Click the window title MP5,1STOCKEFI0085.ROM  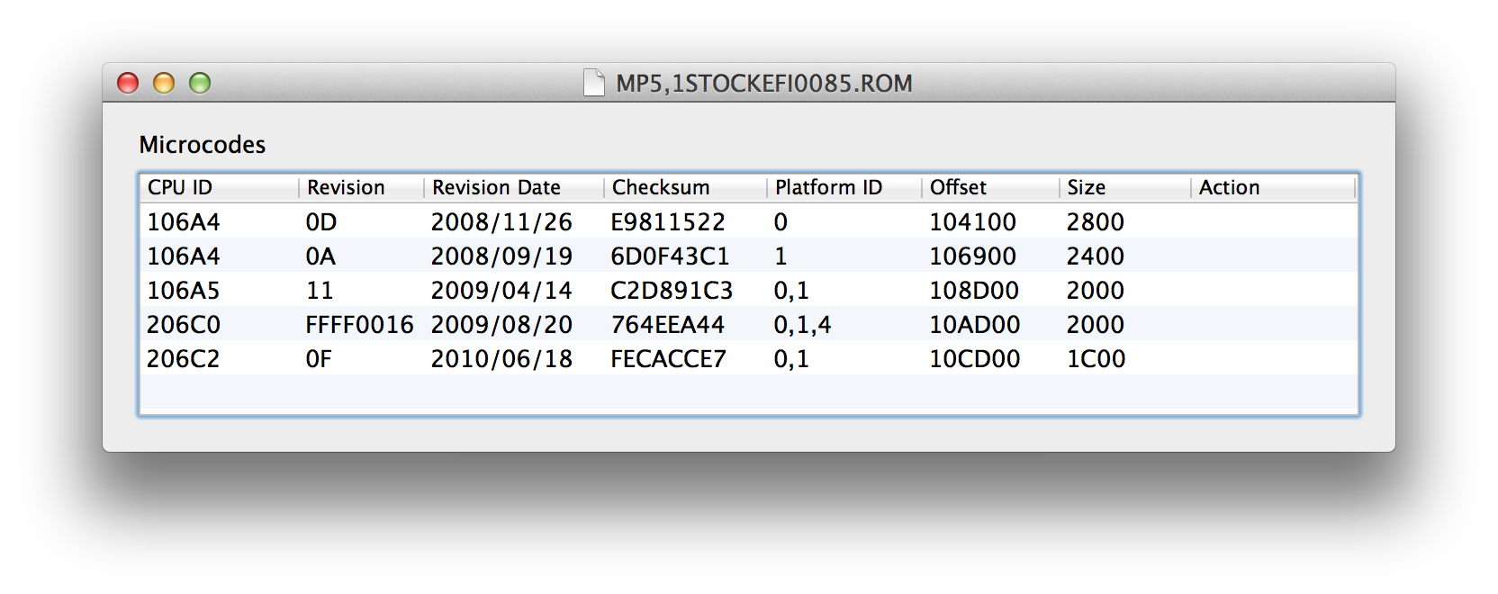coord(763,84)
